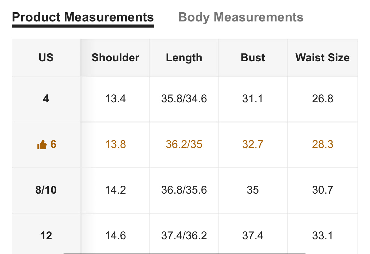The image size is (370, 254).
Task: Select the 8/10 size row label
Action: pos(46,190)
